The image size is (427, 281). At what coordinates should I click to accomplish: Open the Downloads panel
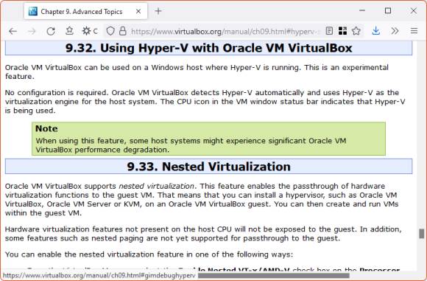pyautogui.click(x=375, y=31)
